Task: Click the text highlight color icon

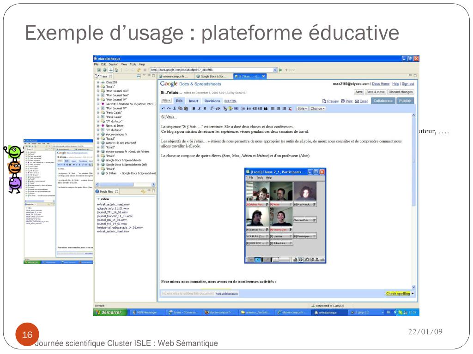Action: pos(230,108)
